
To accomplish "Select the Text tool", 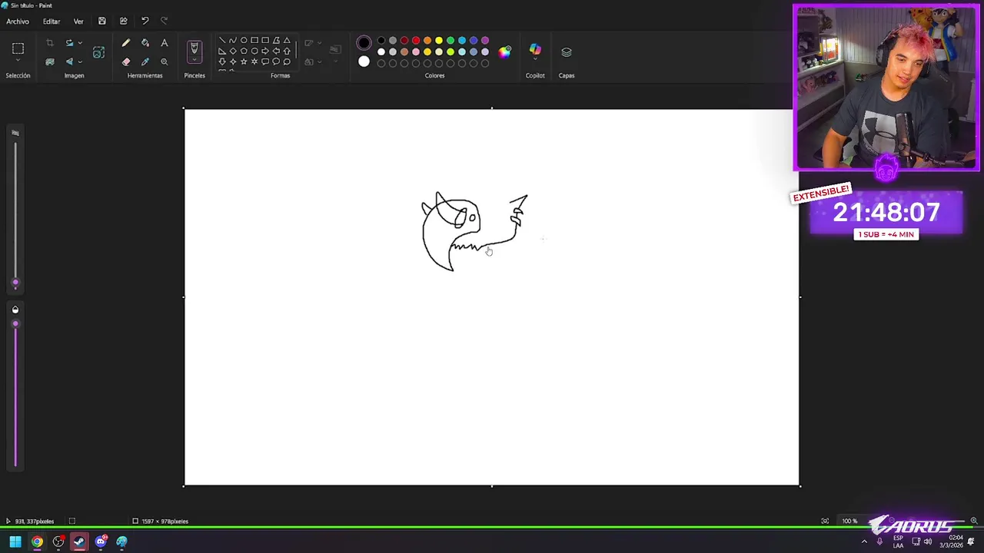I will (x=165, y=43).
